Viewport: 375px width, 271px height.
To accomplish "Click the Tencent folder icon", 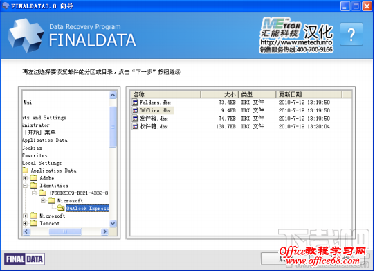I will click(34, 223).
